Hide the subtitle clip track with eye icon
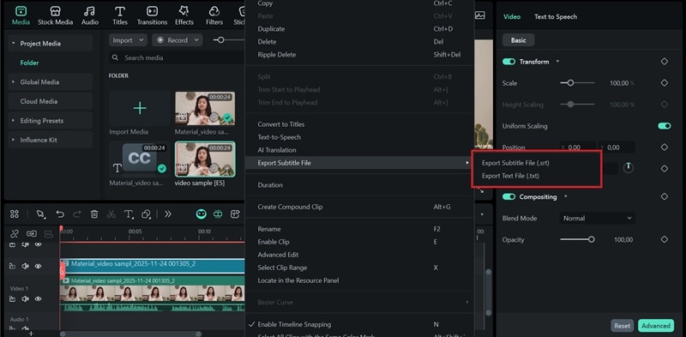This screenshot has height=337, width=686. (38, 266)
